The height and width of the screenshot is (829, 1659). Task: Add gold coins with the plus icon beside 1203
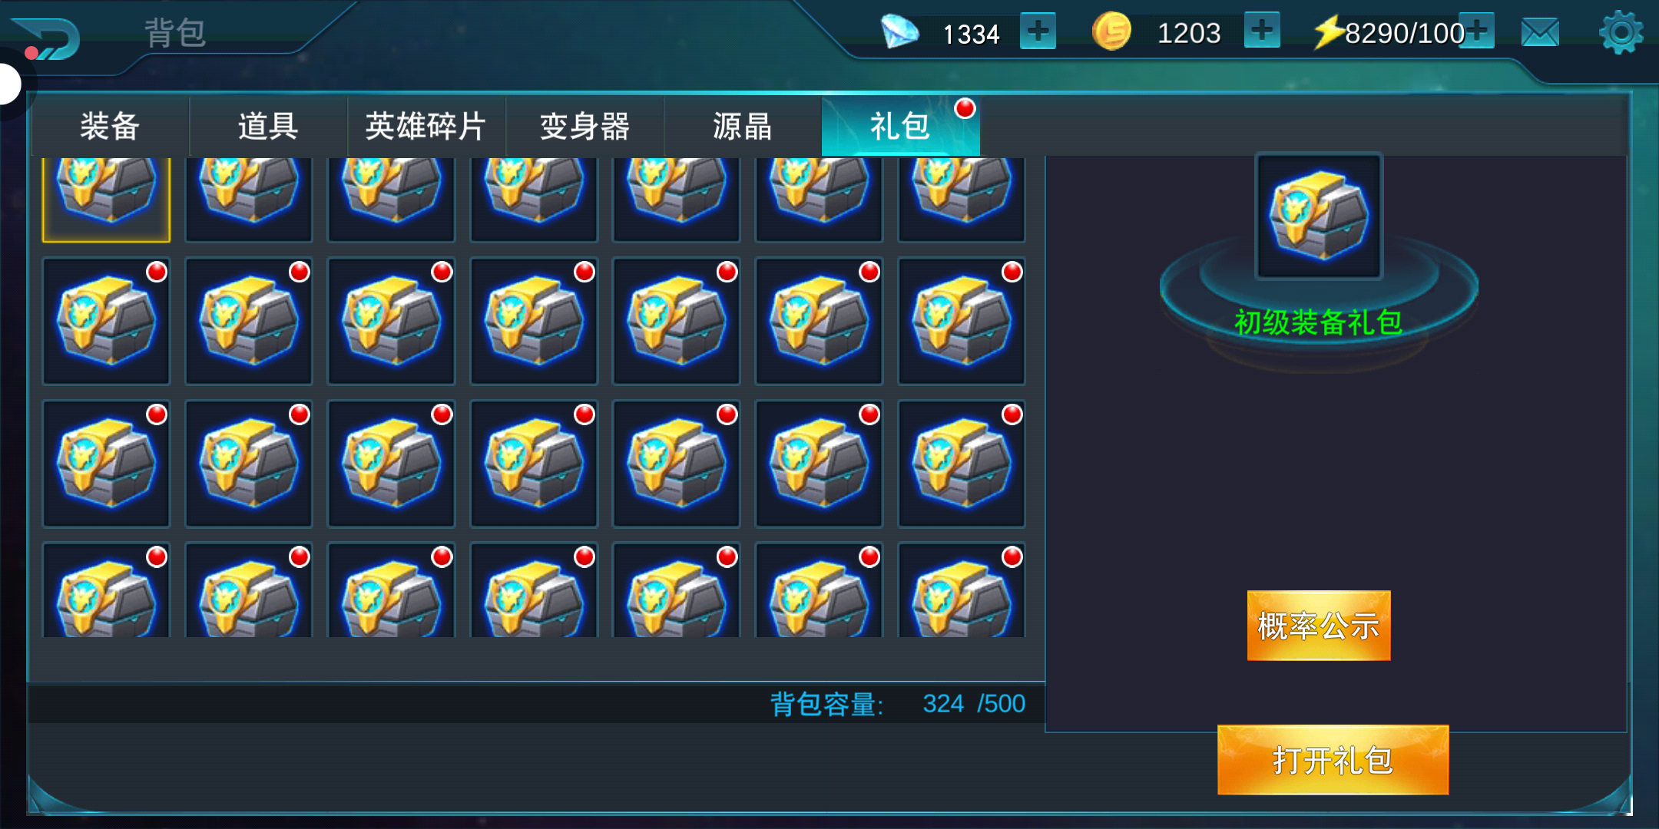(x=1262, y=31)
